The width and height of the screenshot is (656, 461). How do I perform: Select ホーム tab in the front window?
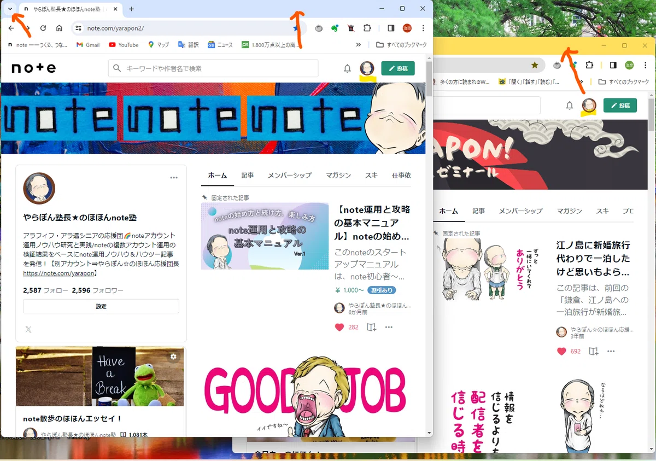(x=218, y=176)
